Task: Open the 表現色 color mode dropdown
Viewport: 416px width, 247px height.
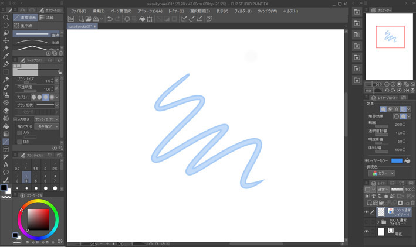Action: pos(381,173)
